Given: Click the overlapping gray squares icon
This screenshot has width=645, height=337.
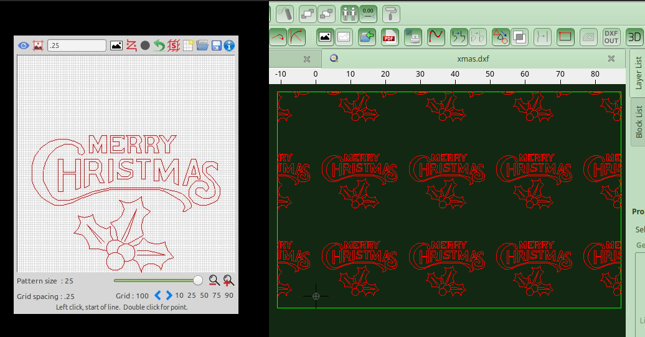Looking at the screenshot, I should click(x=519, y=37).
